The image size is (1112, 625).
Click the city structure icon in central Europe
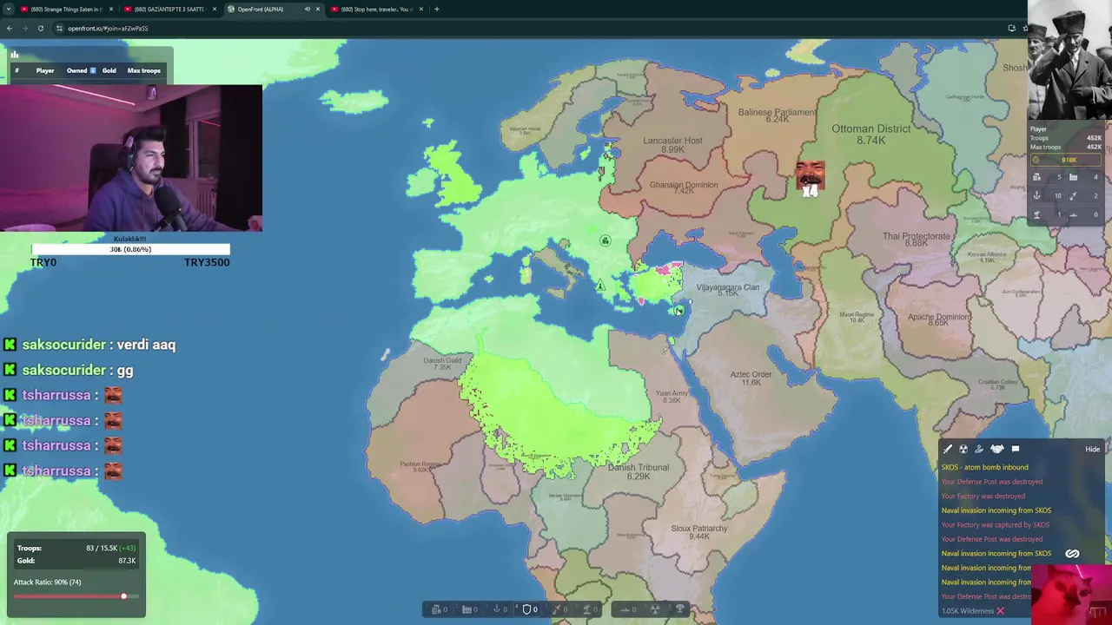pos(606,240)
